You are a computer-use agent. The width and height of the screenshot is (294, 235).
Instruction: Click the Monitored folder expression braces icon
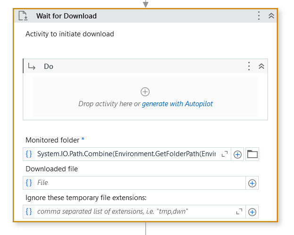pyautogui.click(x=29, y=154)
